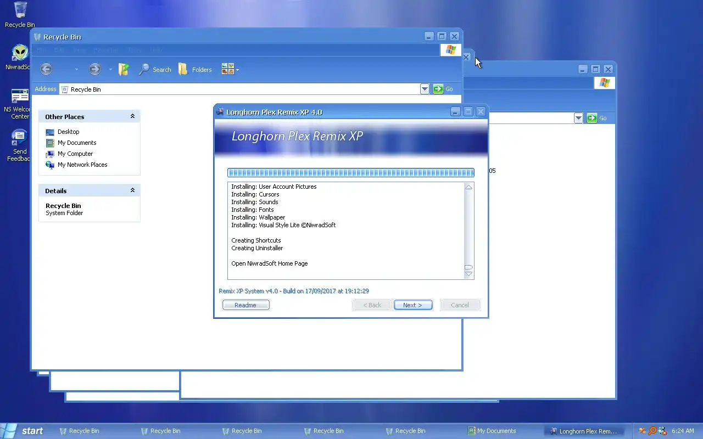Select the 'Creating Shortcuts' log line
This screenshot has height=439, width=703.
pos(256,240)
